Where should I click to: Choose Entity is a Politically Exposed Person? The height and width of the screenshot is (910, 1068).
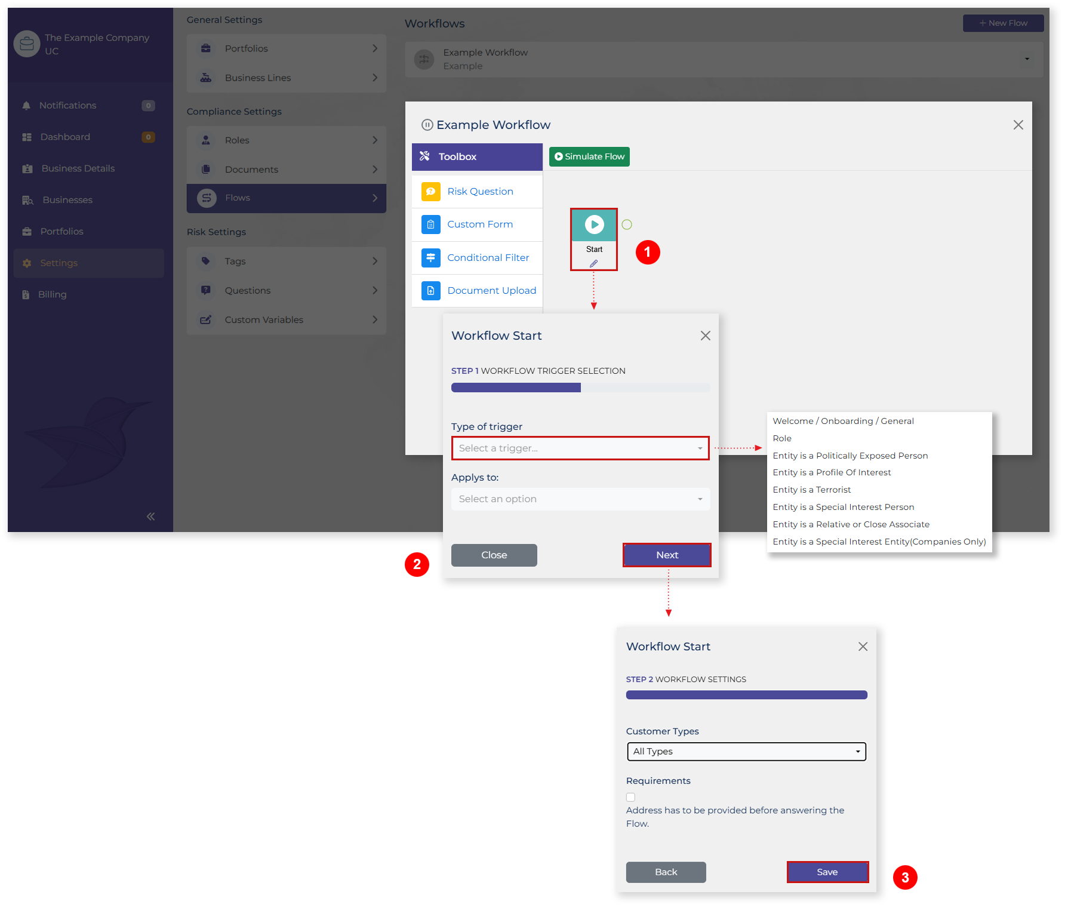[850, 456]
